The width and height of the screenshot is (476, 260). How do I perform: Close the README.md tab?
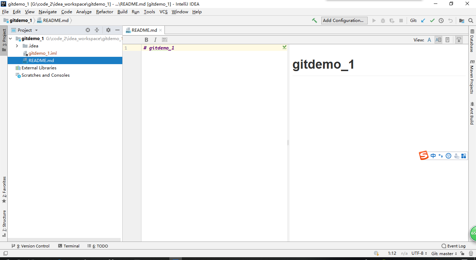[161, 30]
